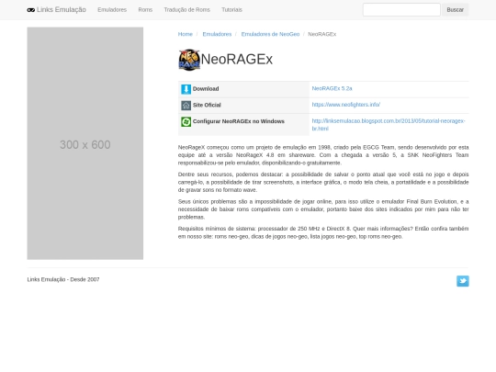496x372 pixels.
Task: Click paragraph starting Dentre seus recursos
Action: point(323,182)
